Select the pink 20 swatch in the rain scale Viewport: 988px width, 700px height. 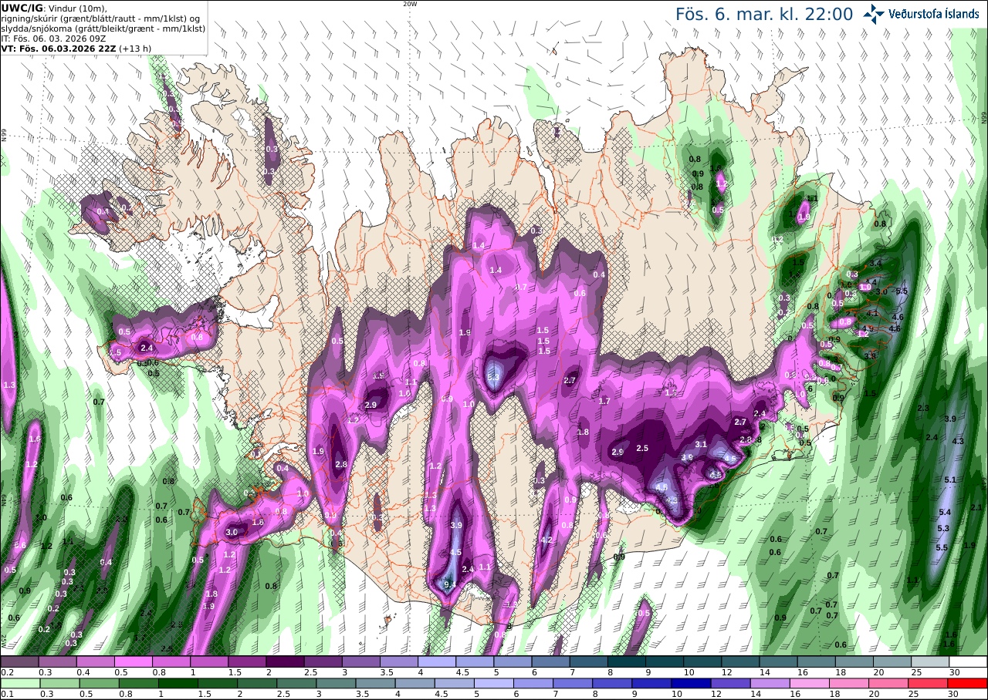tap(889, 683)
